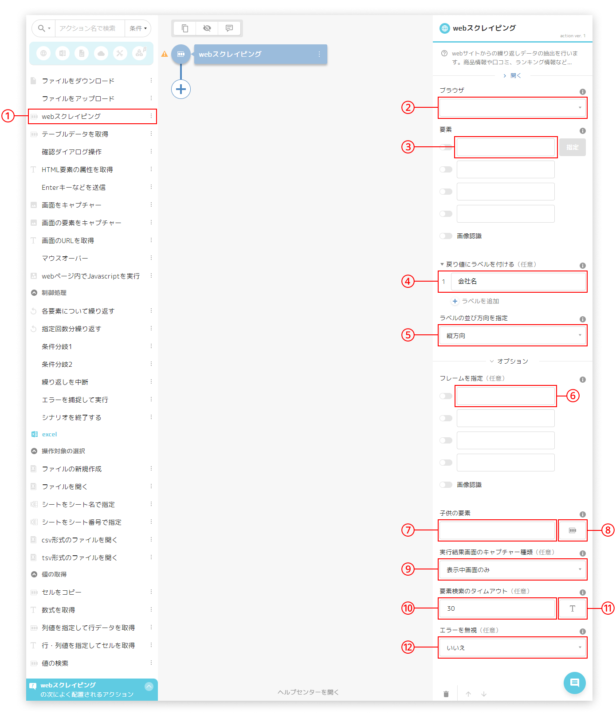The width and height of the screenshot is (616, 722).
Task: Click the アクション名で検索 search field
Action: coord(90,28)
